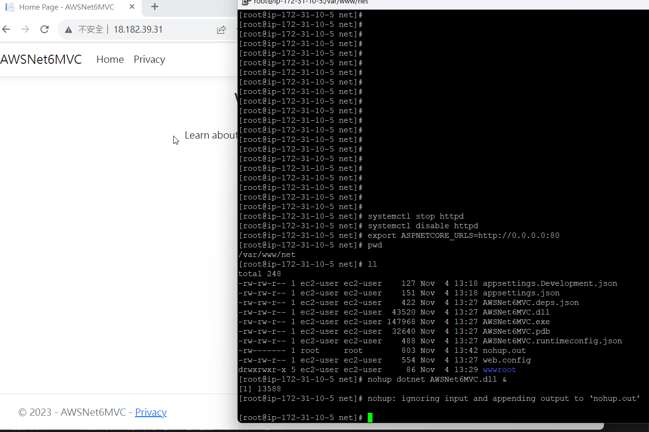Click the share page icon in address bar
The height and width of the screenshot is (432, 649).
click(x=221, y=30)
